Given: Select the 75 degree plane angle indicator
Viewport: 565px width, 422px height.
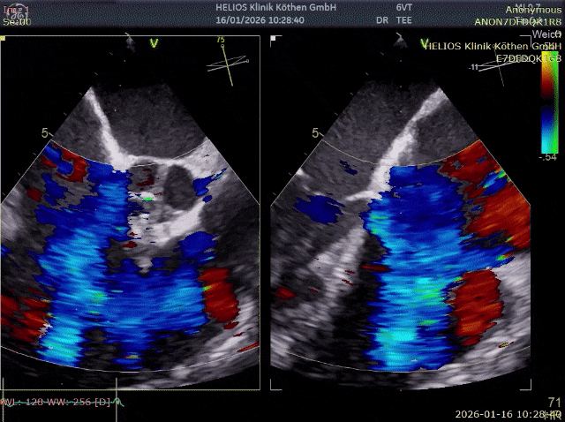Looking at the screenshot, I should 228,61.
